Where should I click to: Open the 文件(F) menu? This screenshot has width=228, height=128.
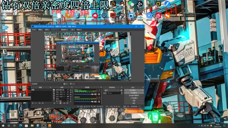(x=34, y=30)
